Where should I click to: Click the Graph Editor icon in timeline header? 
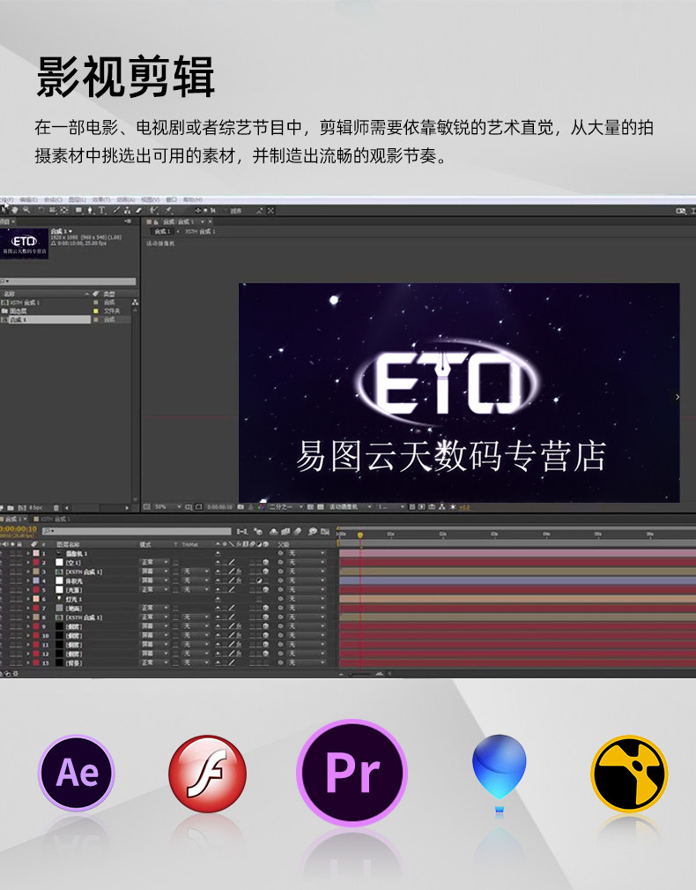click(325, 531)
